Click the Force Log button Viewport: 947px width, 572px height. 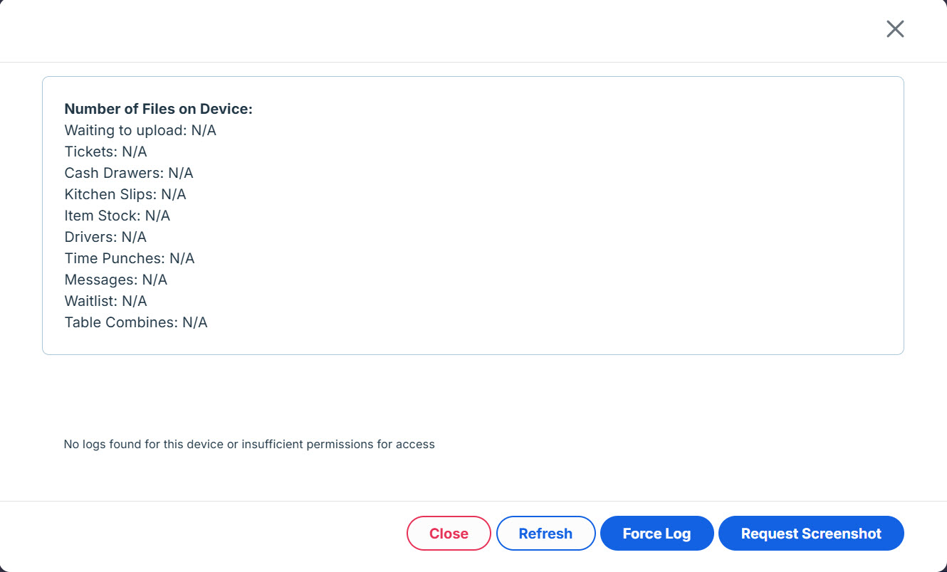tap(656, 534)
